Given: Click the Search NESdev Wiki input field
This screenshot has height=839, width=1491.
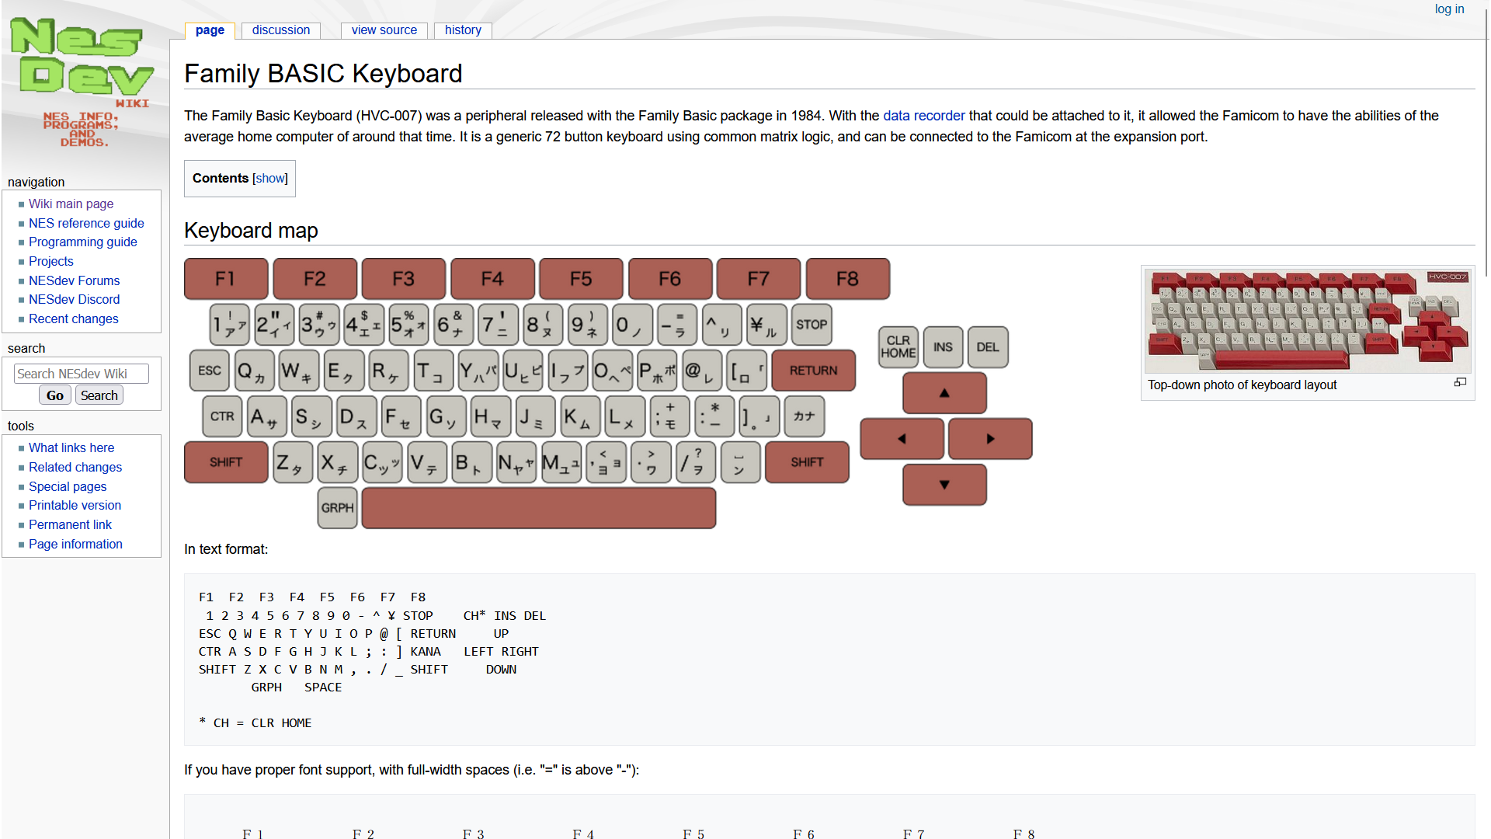Looking at the screenshot, I should click(x=81, y=374).
